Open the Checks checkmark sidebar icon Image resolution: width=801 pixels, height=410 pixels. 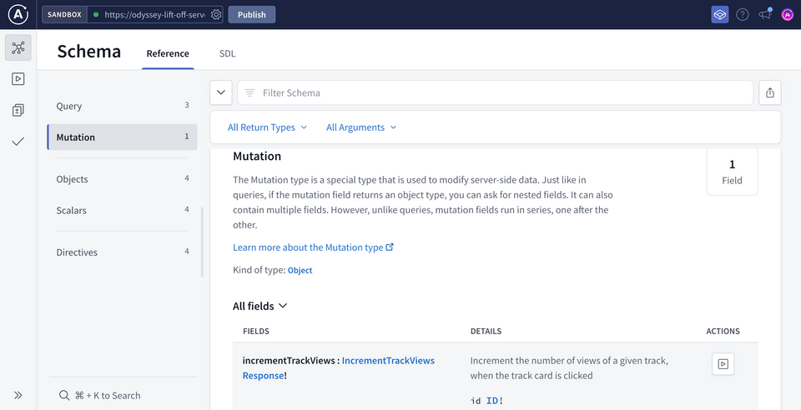[x=18, y=142]
